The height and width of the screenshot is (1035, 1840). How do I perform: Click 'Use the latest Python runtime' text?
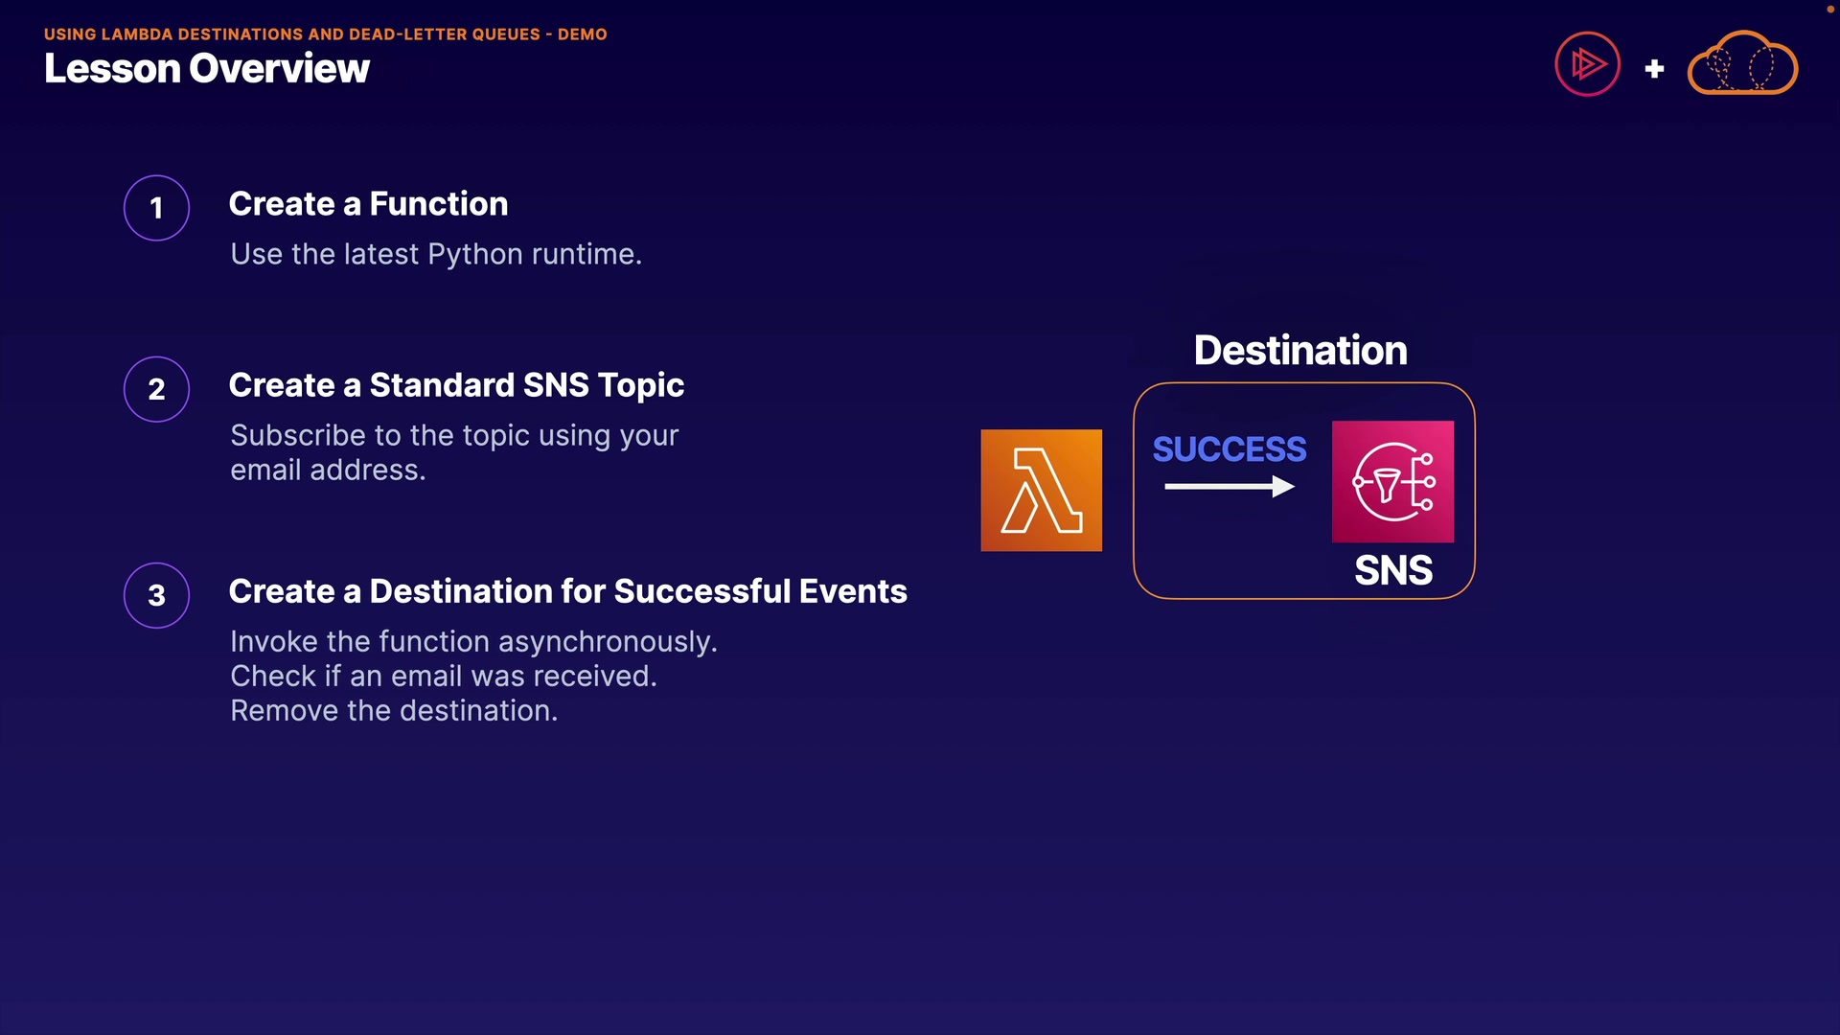point(436,254)
